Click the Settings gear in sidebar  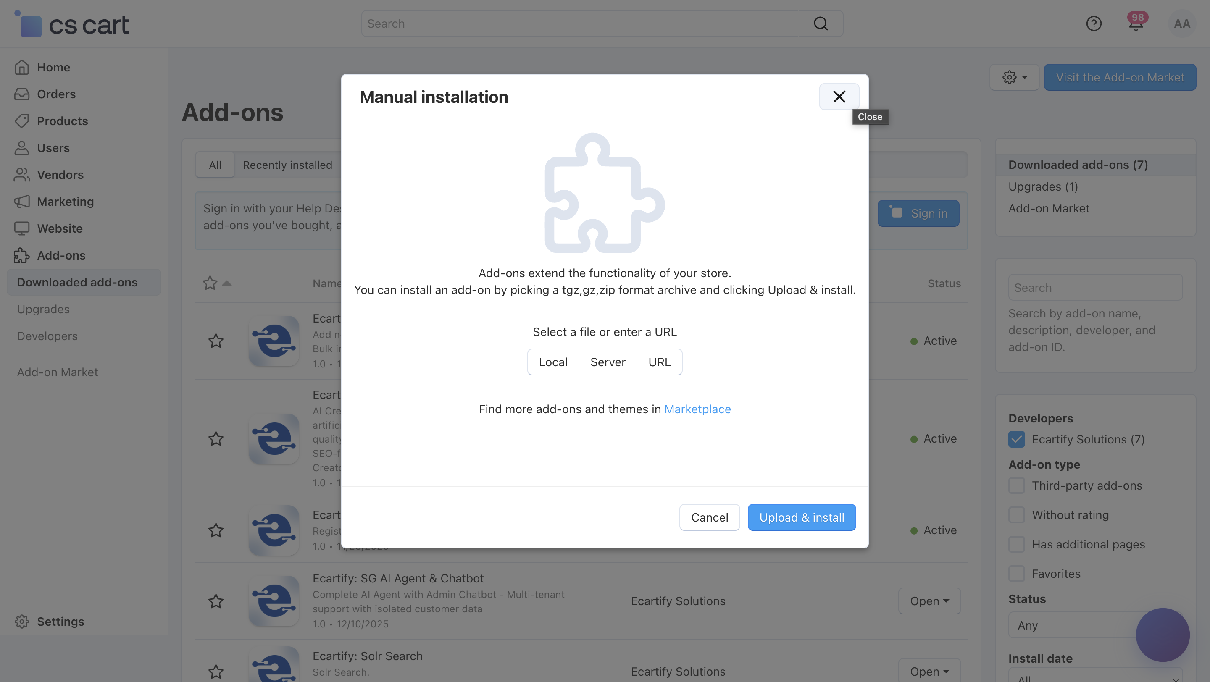coord(21,622)
